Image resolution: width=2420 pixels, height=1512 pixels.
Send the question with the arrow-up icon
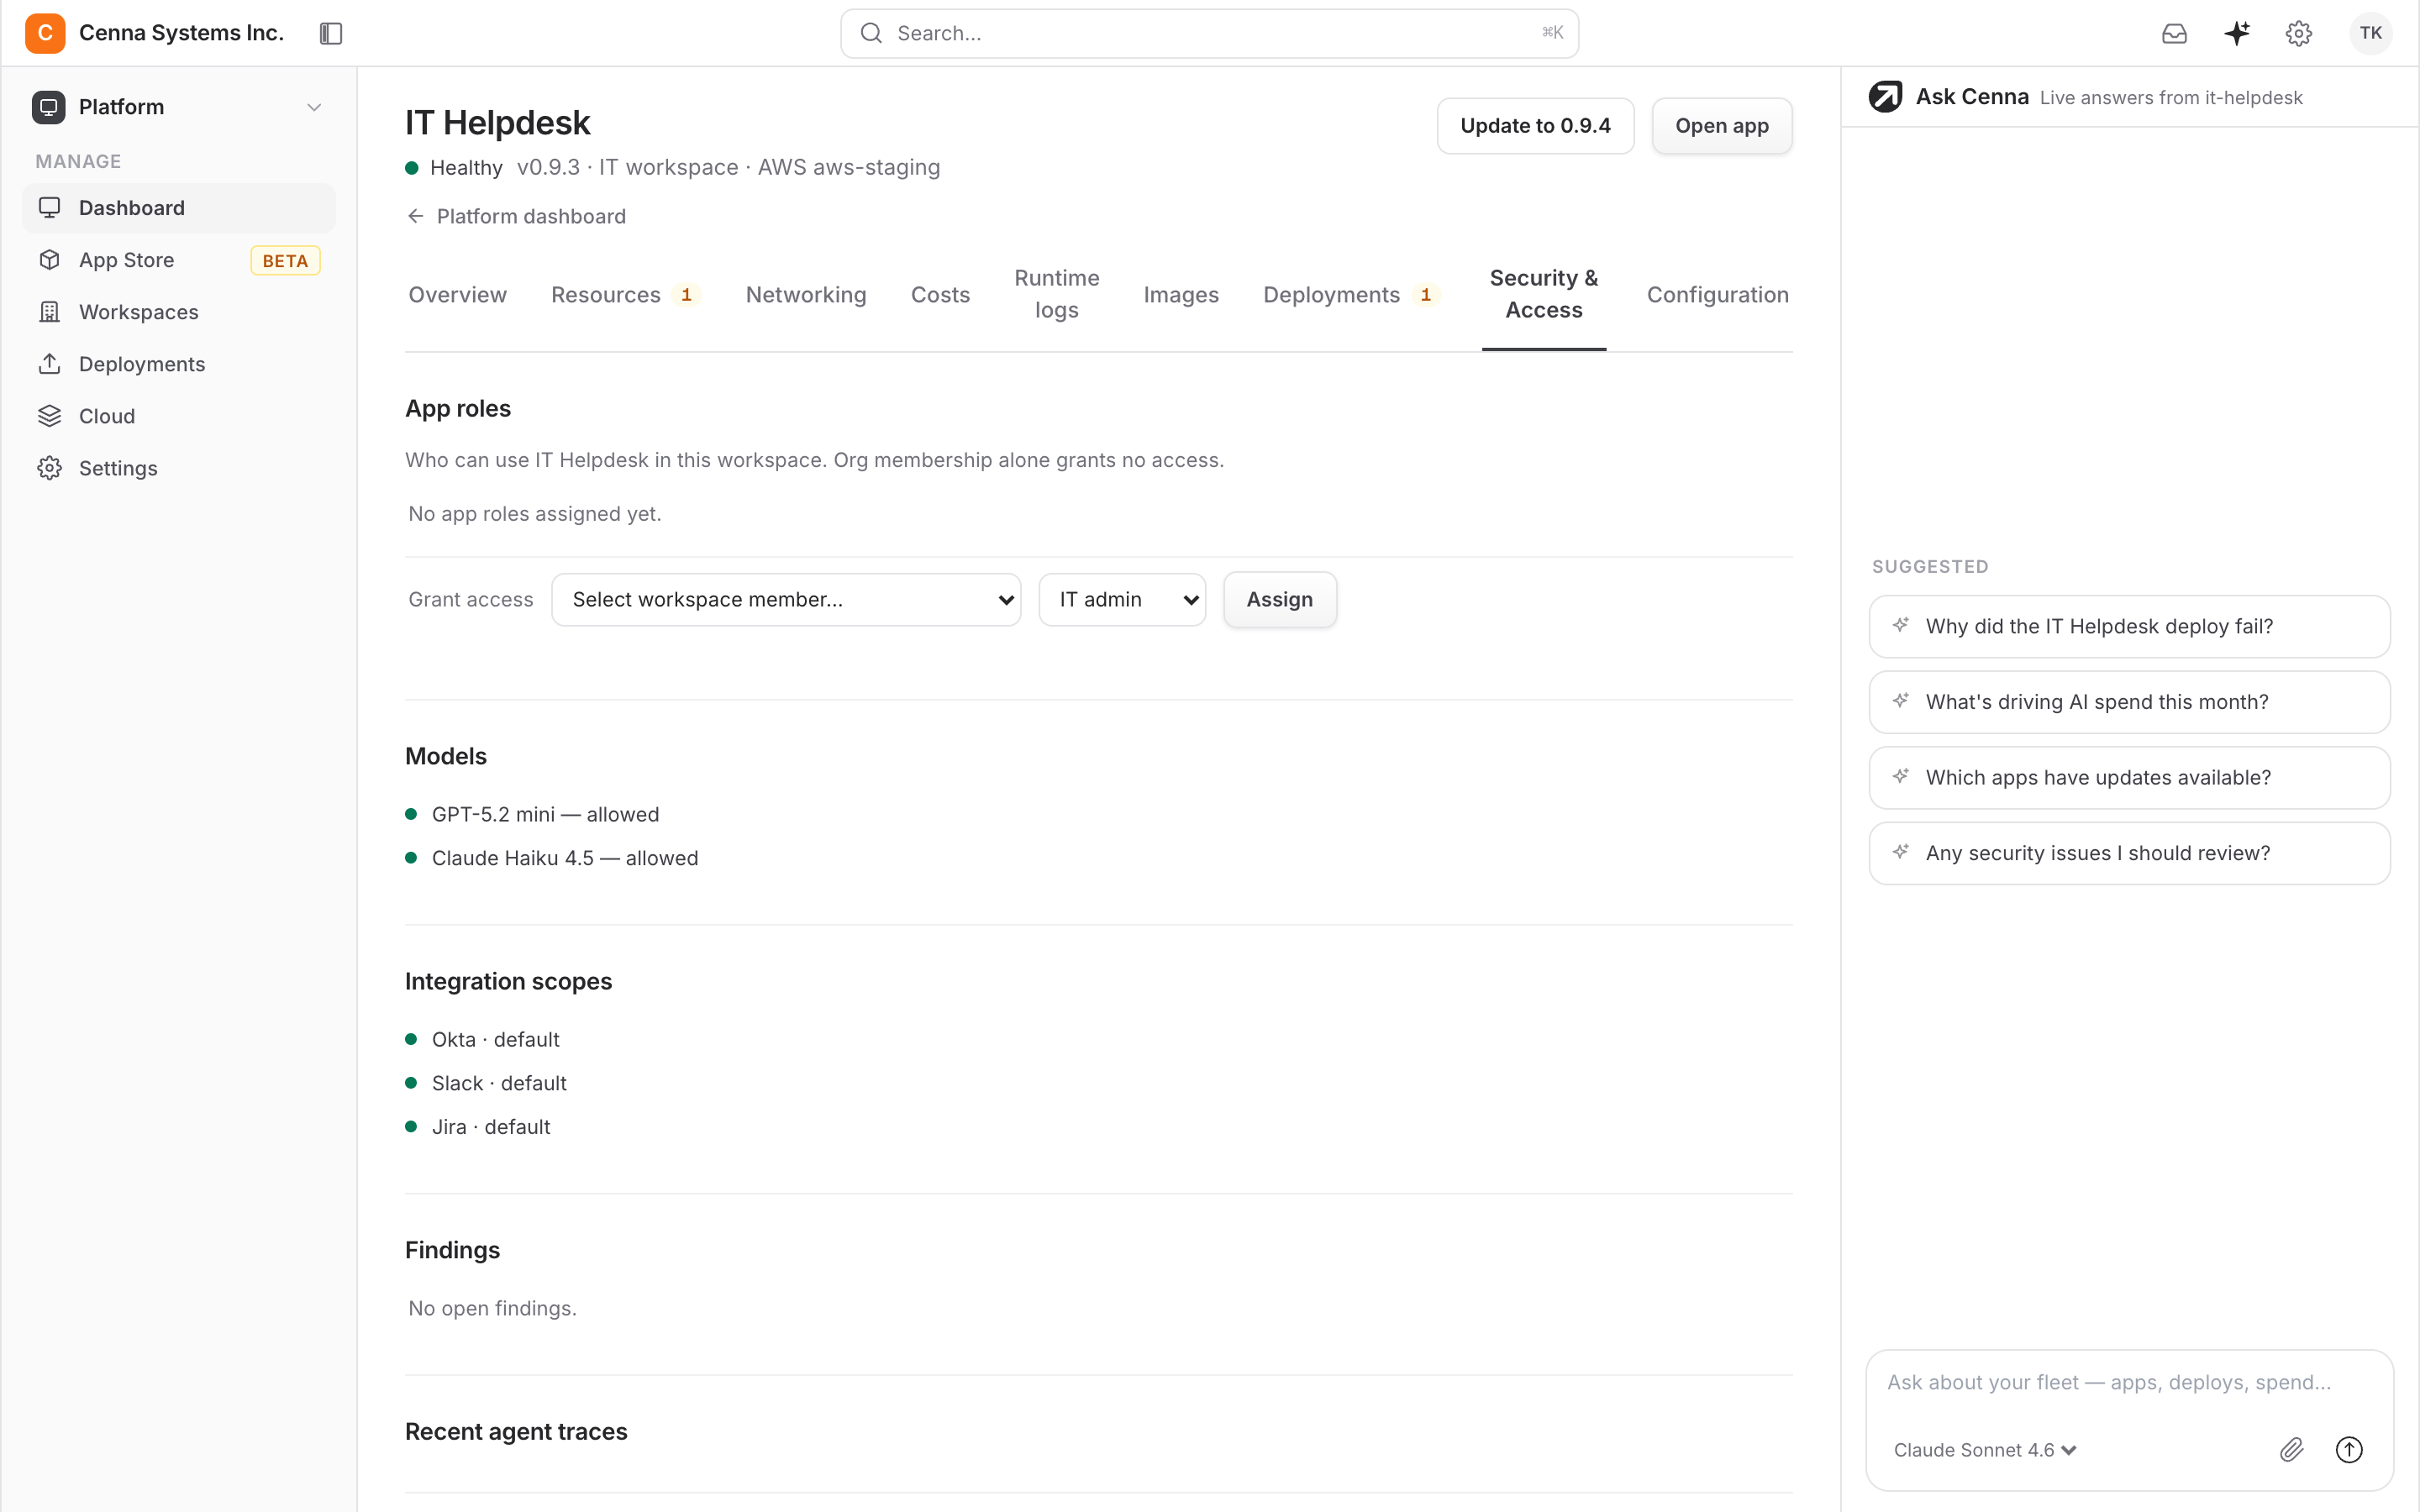click(x=2349, y=1449)
